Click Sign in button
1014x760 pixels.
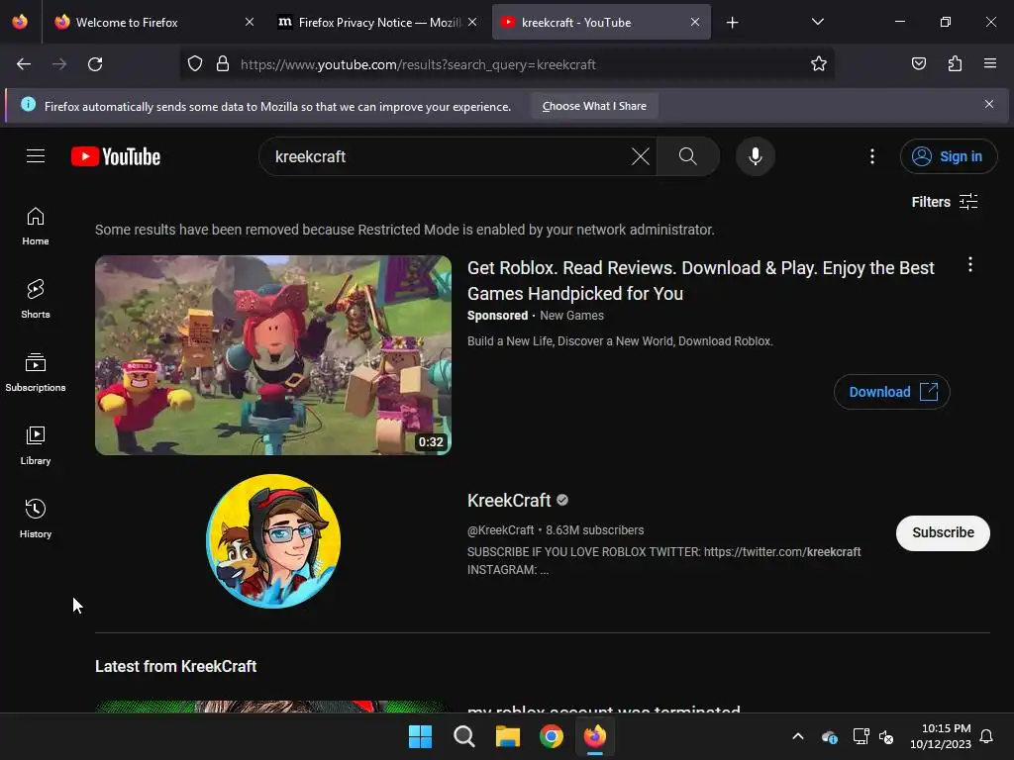coord(948,156)
